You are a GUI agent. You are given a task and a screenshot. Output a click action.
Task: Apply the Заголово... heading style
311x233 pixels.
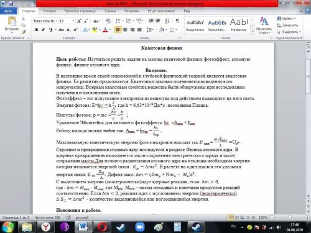[x=217, y=25]
